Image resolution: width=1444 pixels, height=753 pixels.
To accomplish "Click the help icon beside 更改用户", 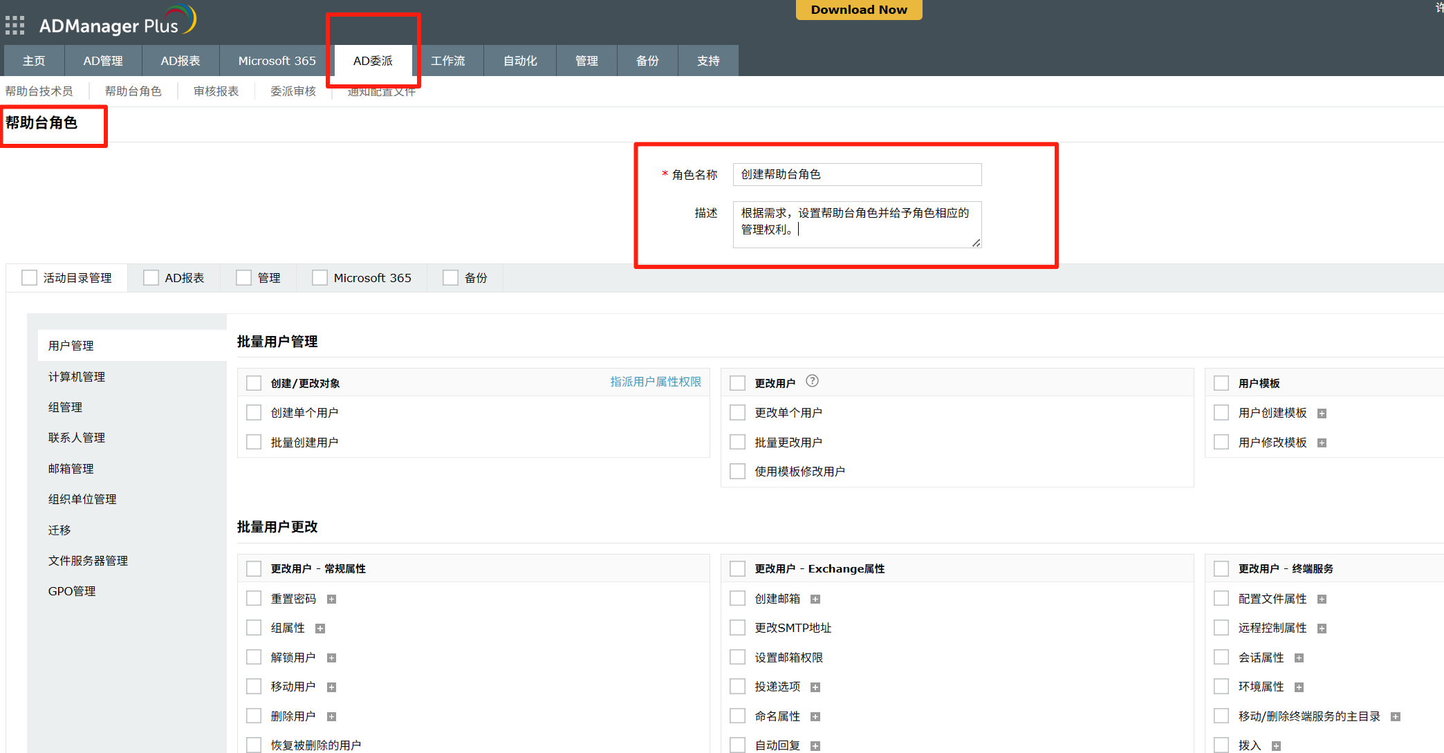I will click(812, 381).
